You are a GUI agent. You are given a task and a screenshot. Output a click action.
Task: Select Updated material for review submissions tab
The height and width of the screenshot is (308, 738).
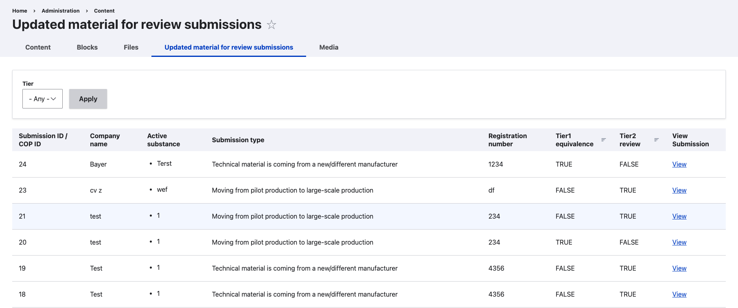click(x=229, y=47)
